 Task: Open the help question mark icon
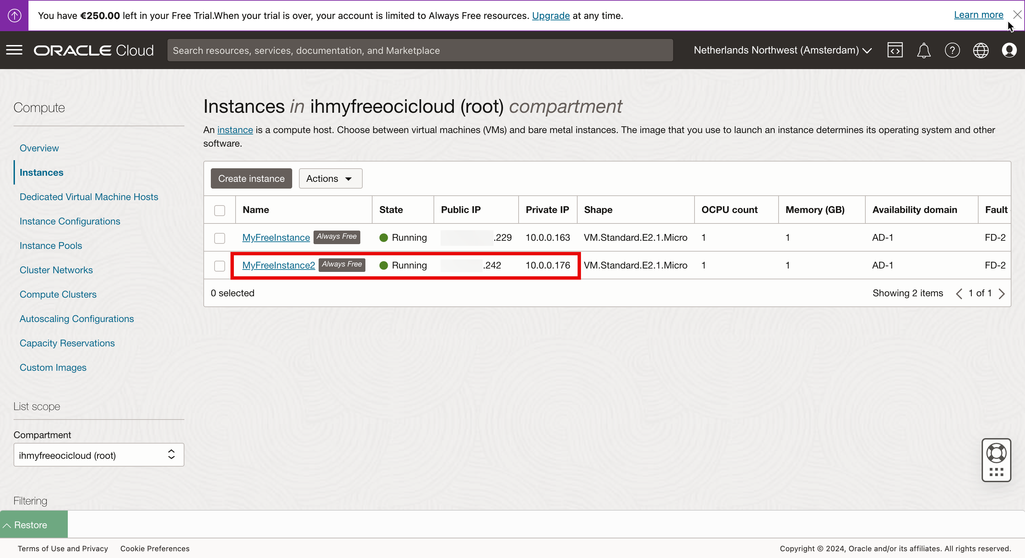(952, 50)
